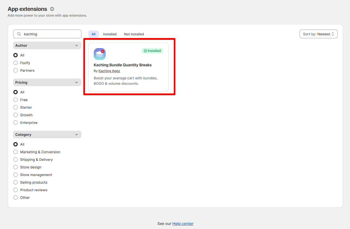Image resolution: width=350 pixels, height=229 pixels.
Task: Collapse the Author filter section
Action: click(47, 45)
